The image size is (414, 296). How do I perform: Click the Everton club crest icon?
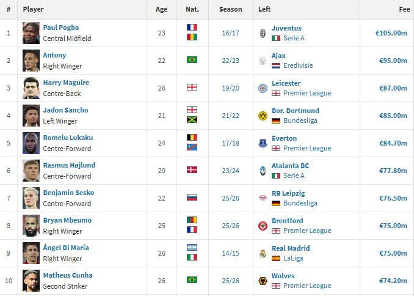tap(263, 143)
